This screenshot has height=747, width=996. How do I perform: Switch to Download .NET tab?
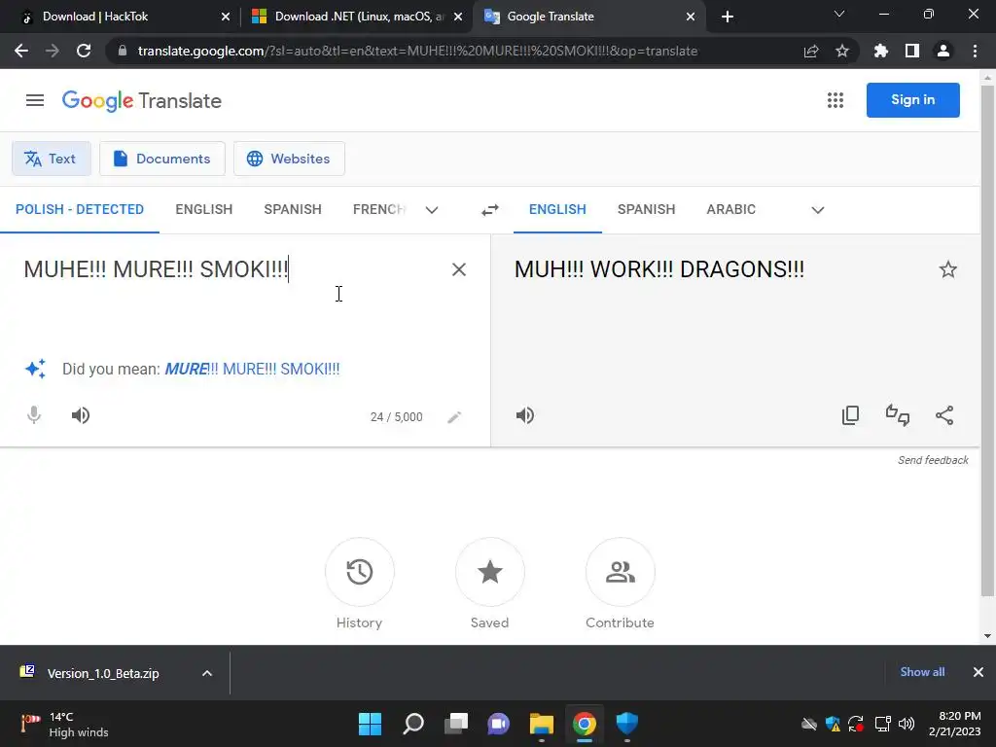click(x=357, y=17)
